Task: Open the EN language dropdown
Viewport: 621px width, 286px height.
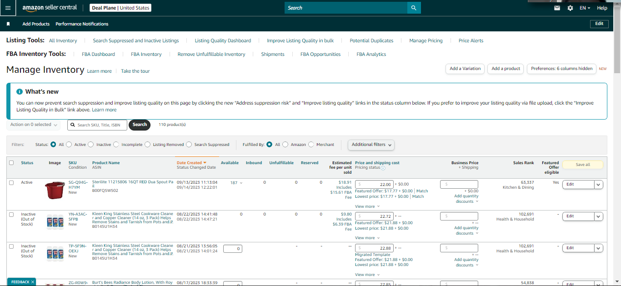Action: pos(585,8)
